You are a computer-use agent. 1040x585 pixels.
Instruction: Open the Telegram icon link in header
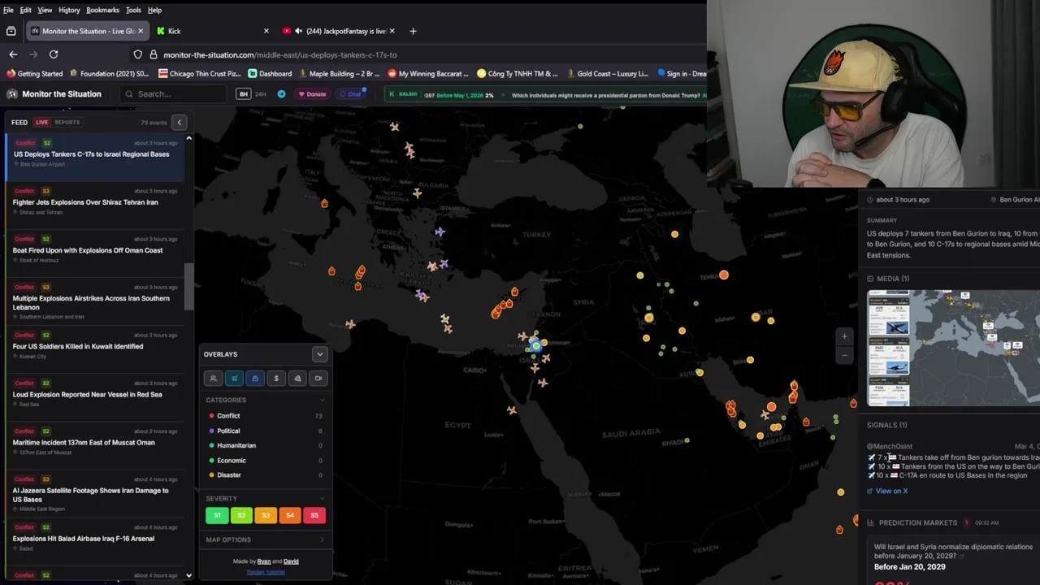(282, 94)
